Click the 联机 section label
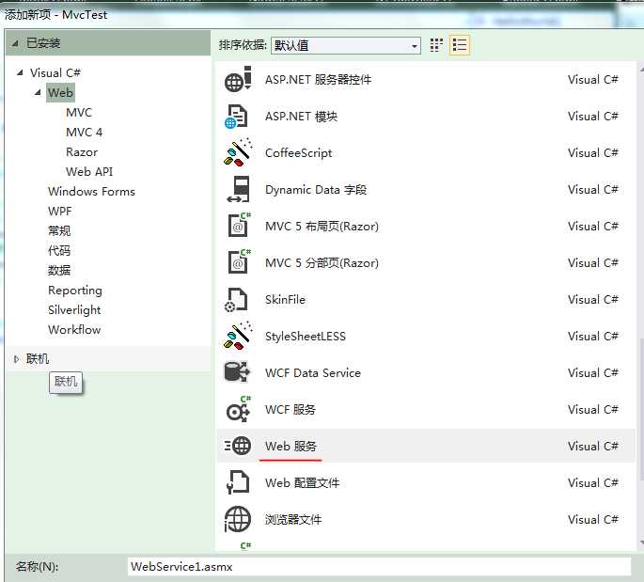The width and height of the screenshot is (644, 582). (38, 359)
